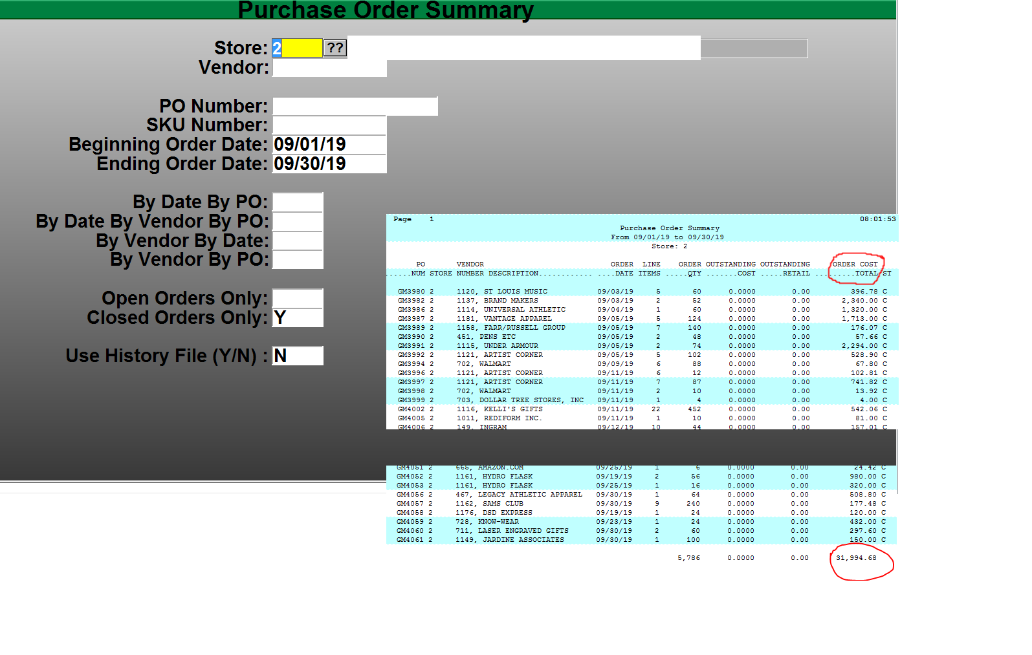This screenshot has width=1032, height=655.
Task: Click SAMS CLUB vendor text
Action: point(503,504)
